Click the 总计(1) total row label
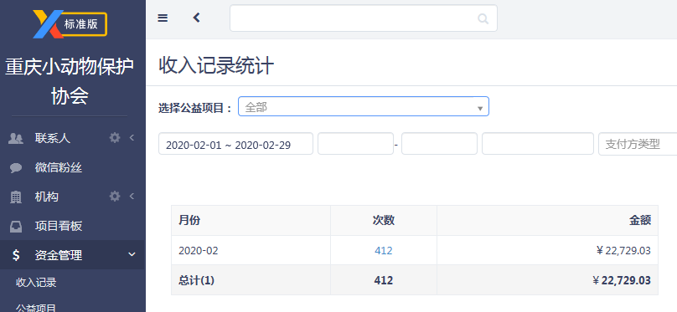677x312 pixels. (x=196, y=280)
